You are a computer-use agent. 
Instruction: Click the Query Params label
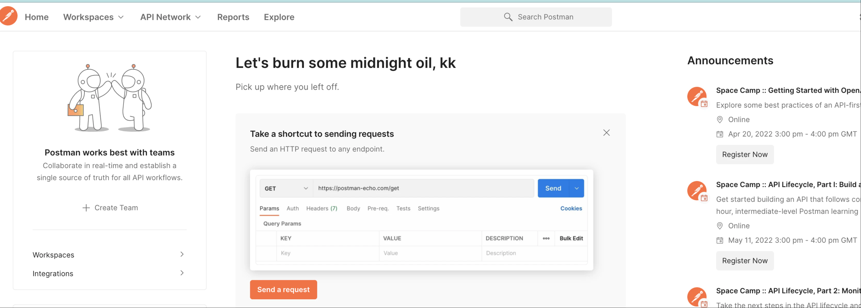pos(282,223)
